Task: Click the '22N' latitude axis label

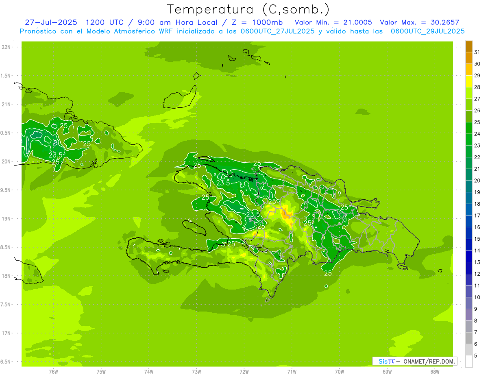Action: pos(6,47)
